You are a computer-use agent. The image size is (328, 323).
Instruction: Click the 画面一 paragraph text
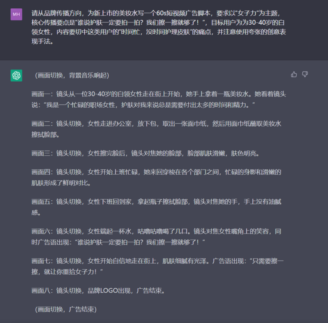click(x=159, y=99)
